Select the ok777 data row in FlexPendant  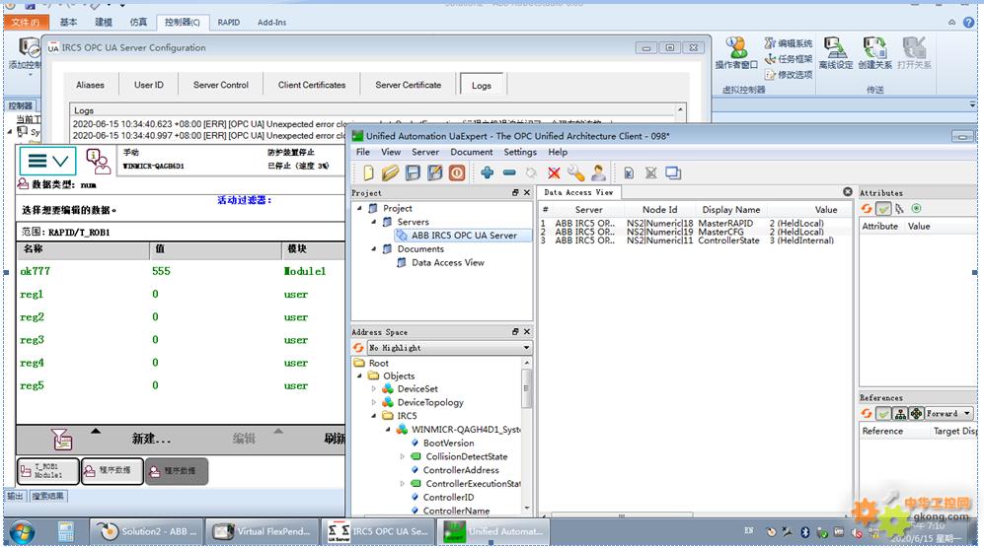[181, 271]
